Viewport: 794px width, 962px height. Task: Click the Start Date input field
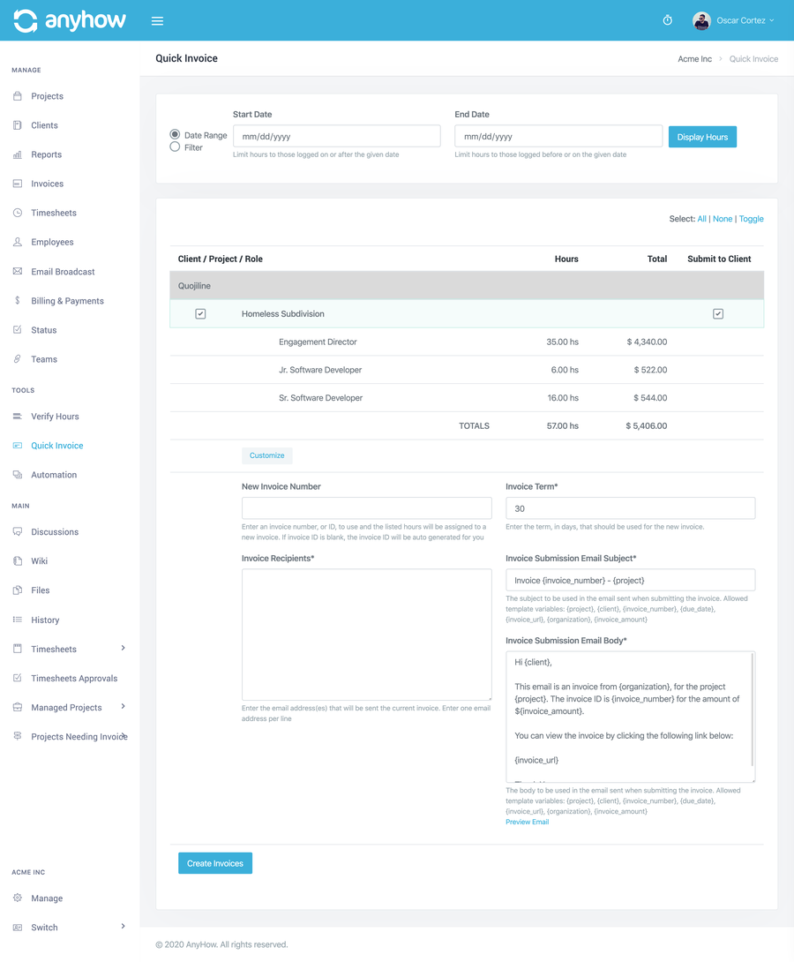click(x=337, y=136)
